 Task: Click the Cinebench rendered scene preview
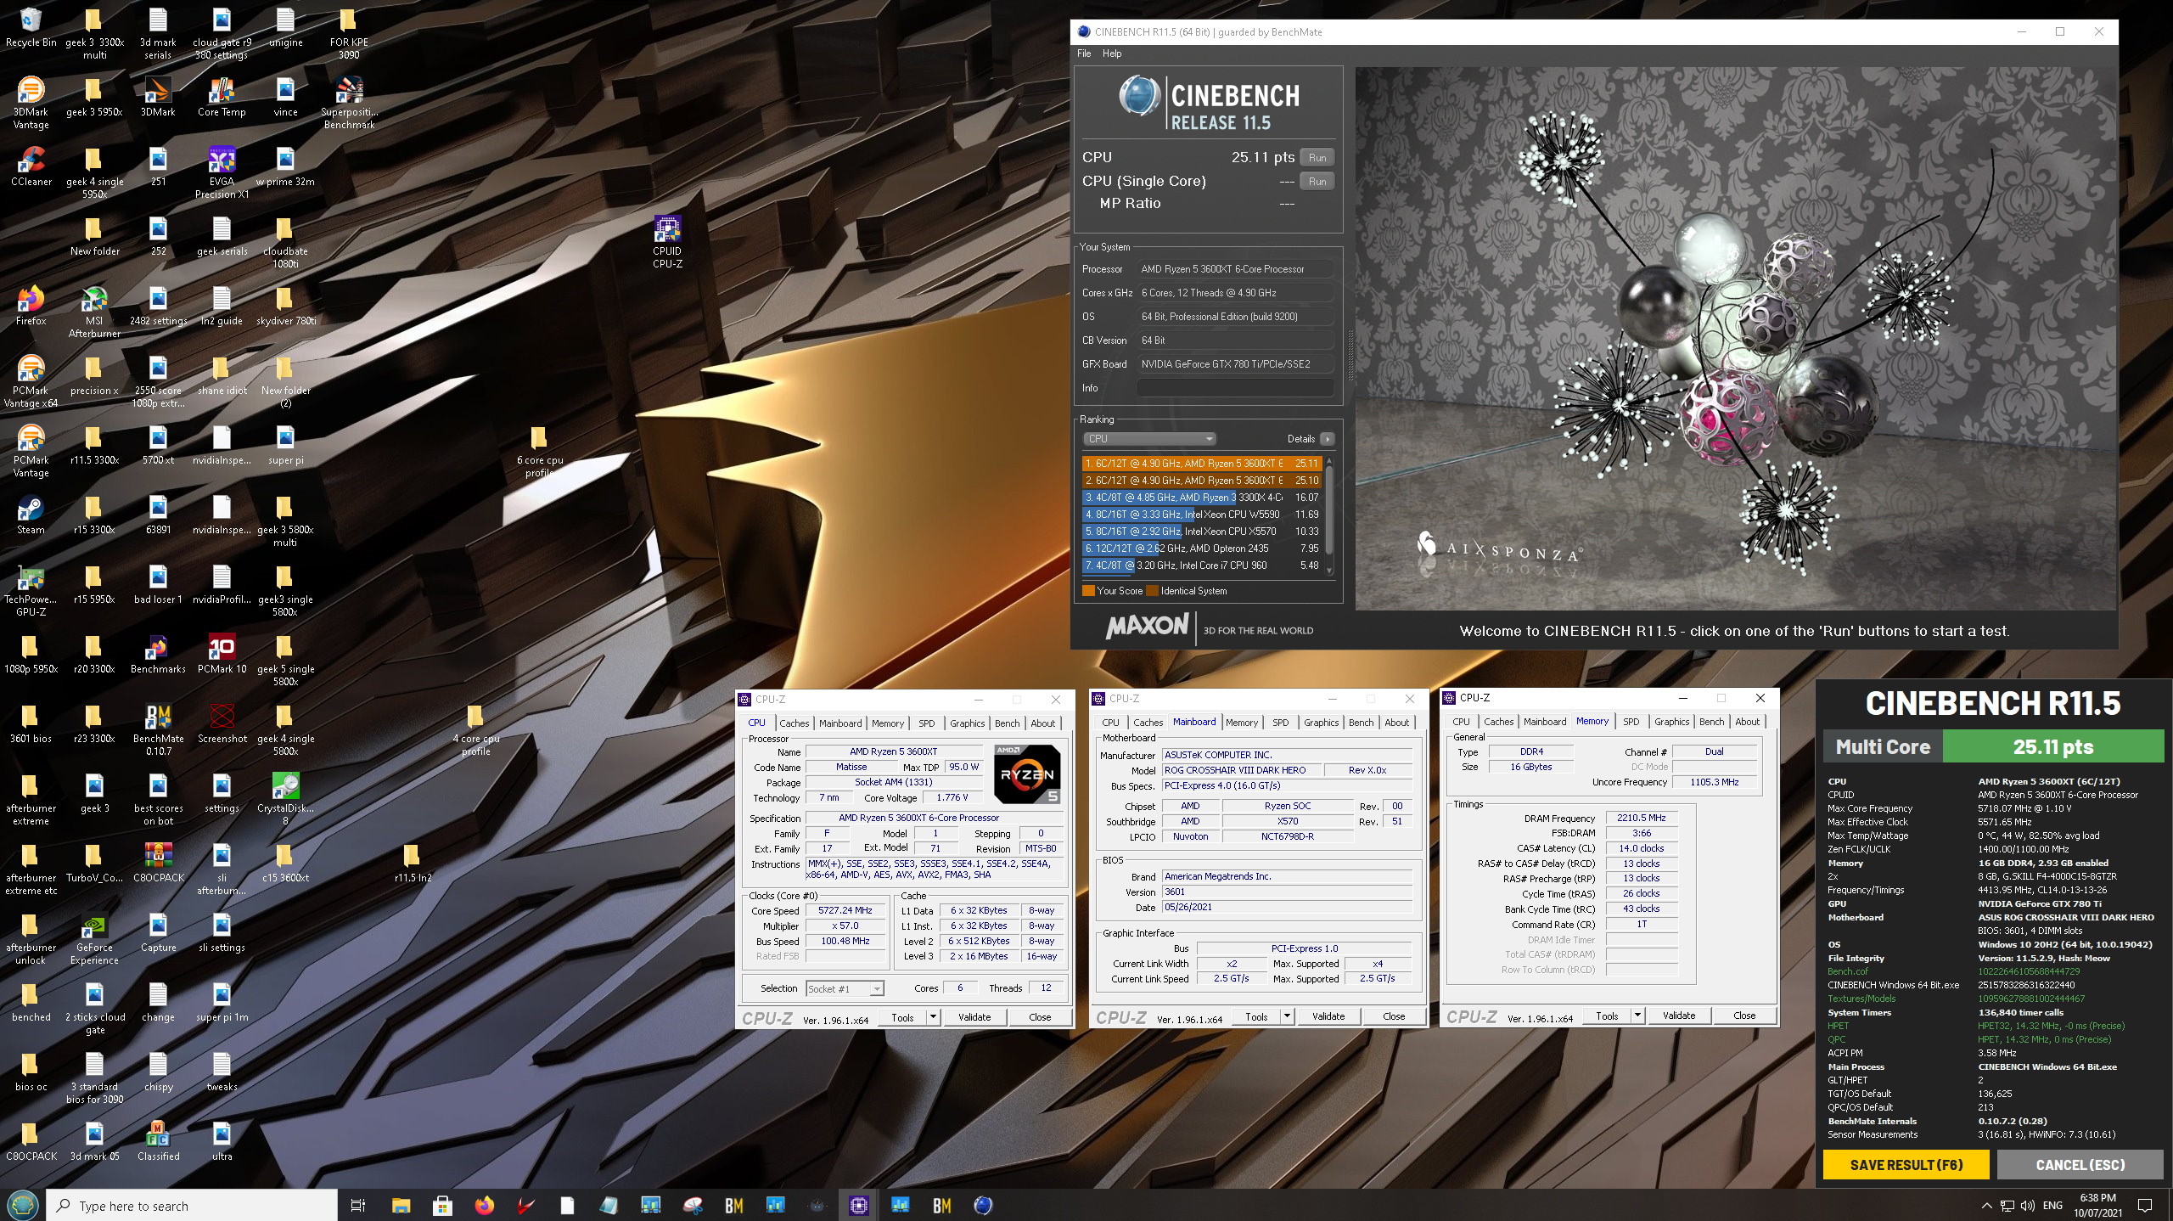[1735, 339]
